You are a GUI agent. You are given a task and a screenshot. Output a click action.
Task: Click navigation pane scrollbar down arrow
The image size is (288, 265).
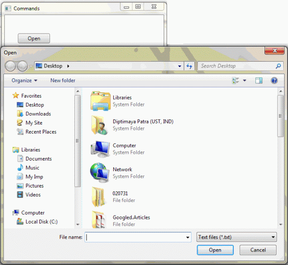click(78, 224)
